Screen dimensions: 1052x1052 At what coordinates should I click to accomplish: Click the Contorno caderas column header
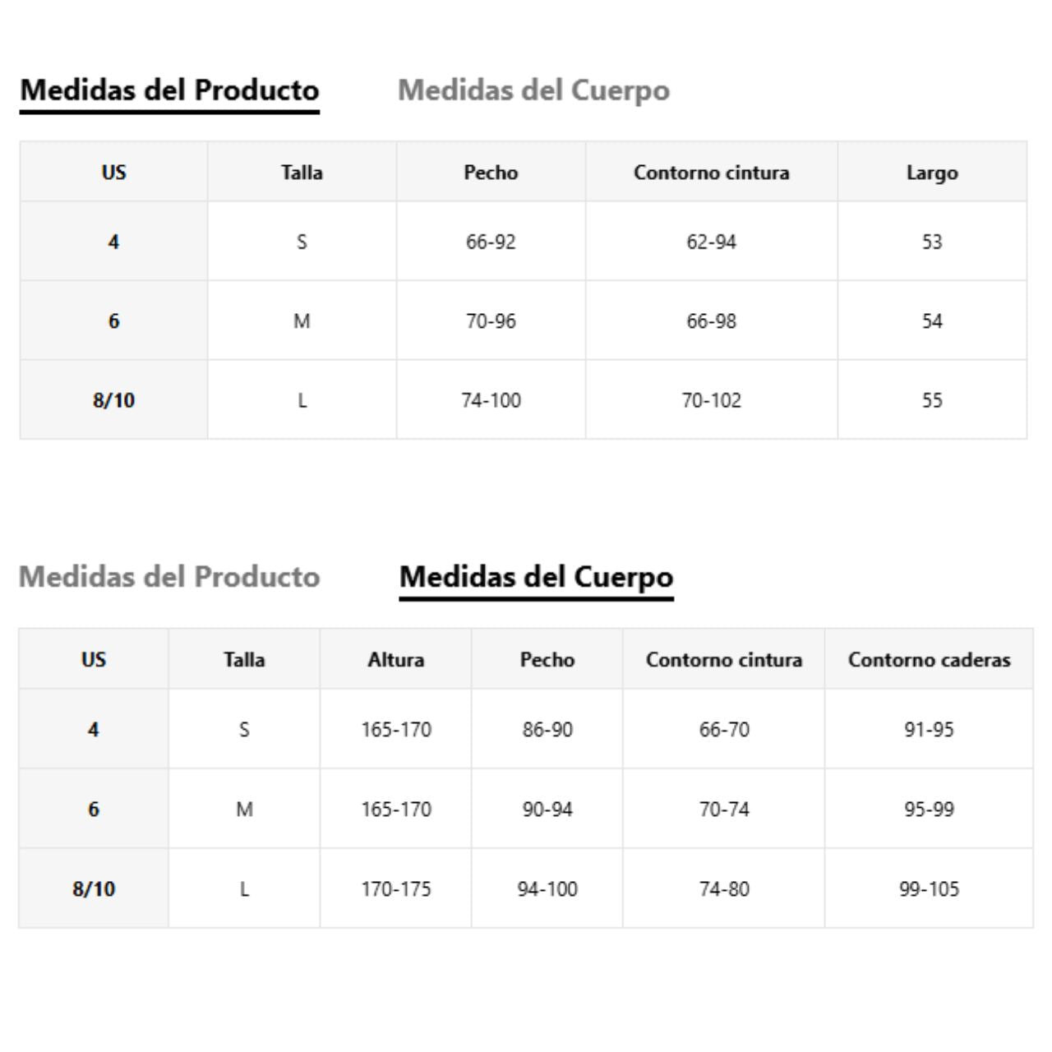pyautogui.click(x=929, y=660)
